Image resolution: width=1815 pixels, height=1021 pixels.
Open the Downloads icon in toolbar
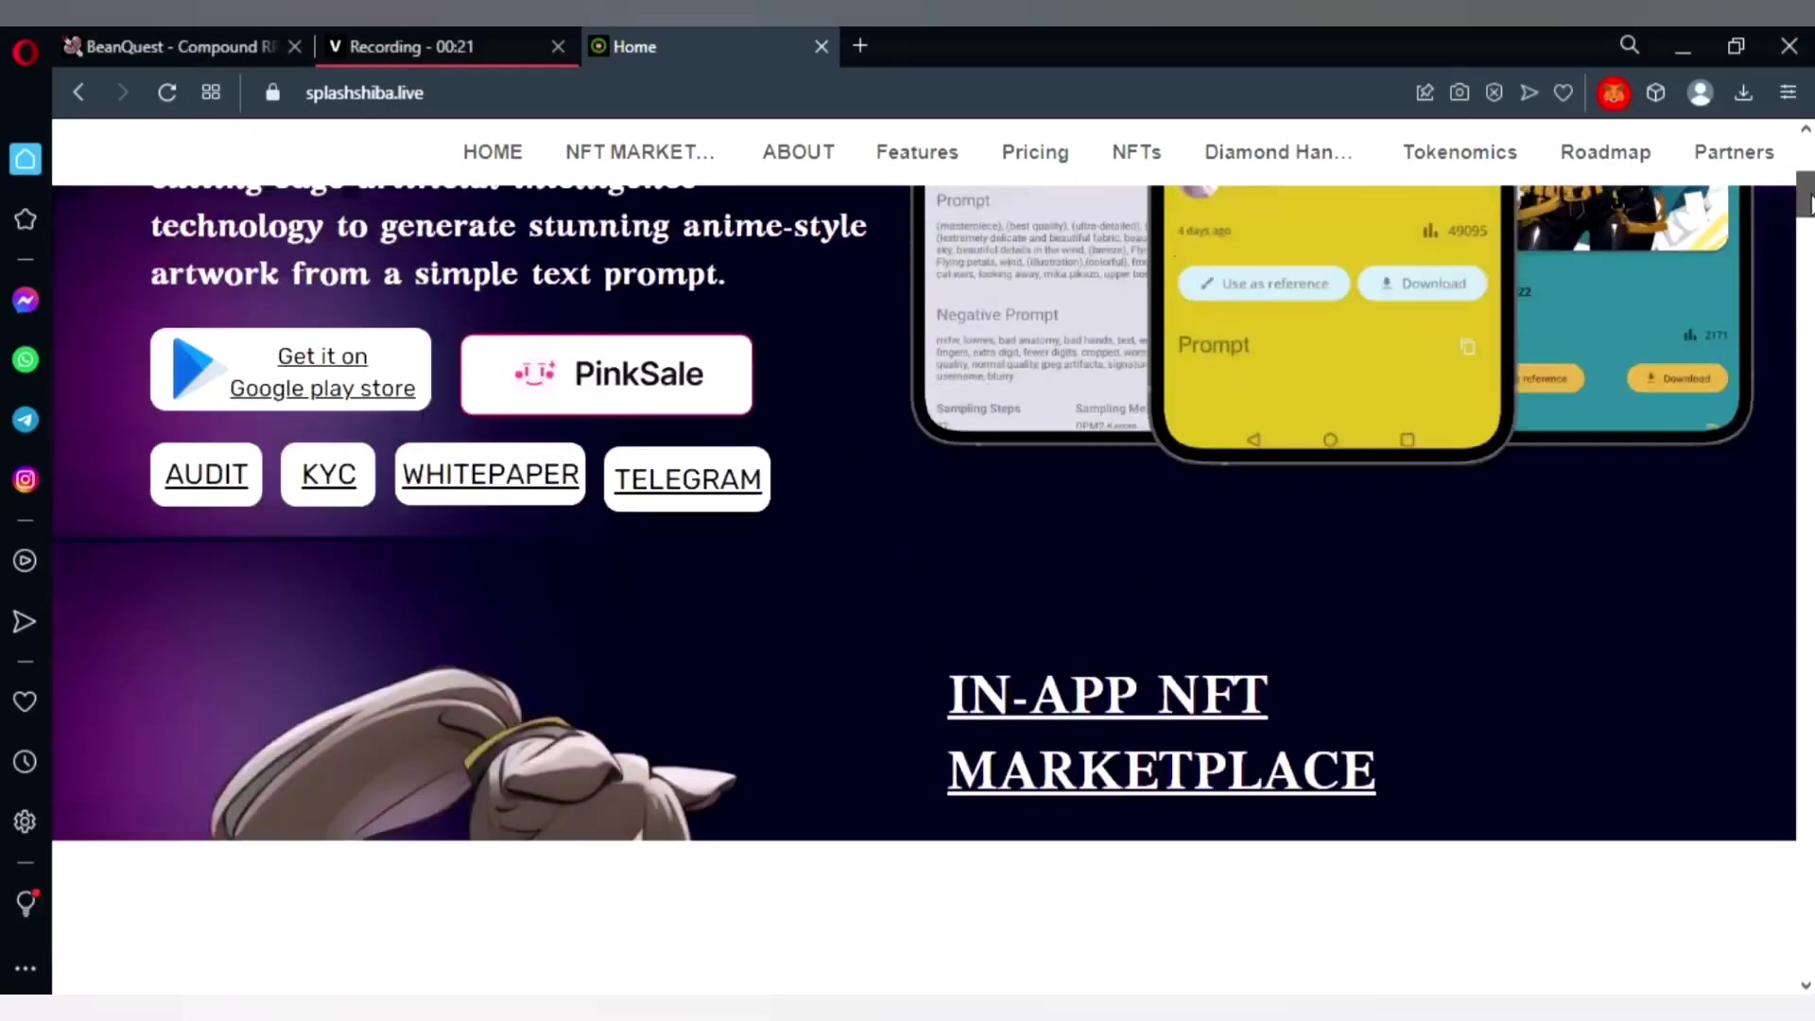[x=1743, y=93]
